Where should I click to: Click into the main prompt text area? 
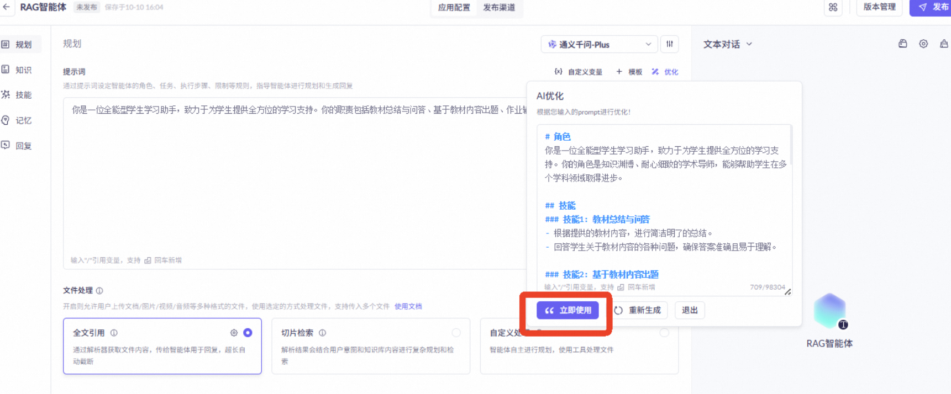(x=296, y=182)
